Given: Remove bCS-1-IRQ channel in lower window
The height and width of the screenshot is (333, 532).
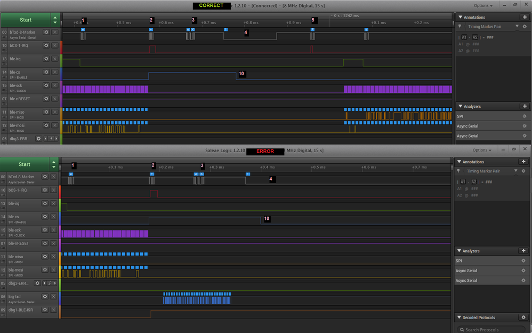Looking at the screenshot, I should click(x=53, y=190).
